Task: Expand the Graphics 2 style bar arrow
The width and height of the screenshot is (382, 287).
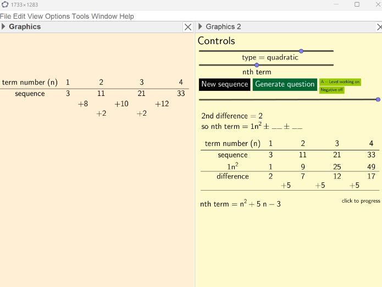Action: (x=200, y=26)
